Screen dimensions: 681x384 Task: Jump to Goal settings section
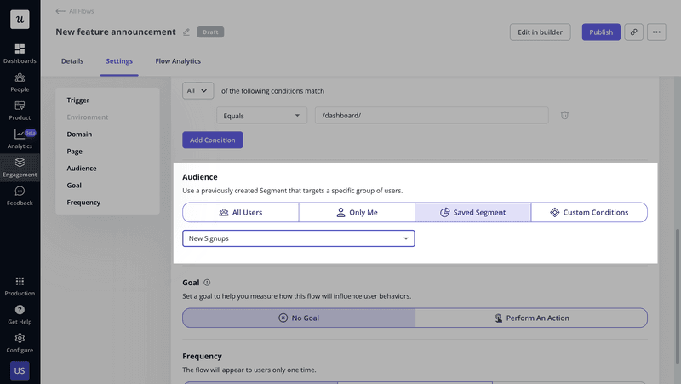74,185
